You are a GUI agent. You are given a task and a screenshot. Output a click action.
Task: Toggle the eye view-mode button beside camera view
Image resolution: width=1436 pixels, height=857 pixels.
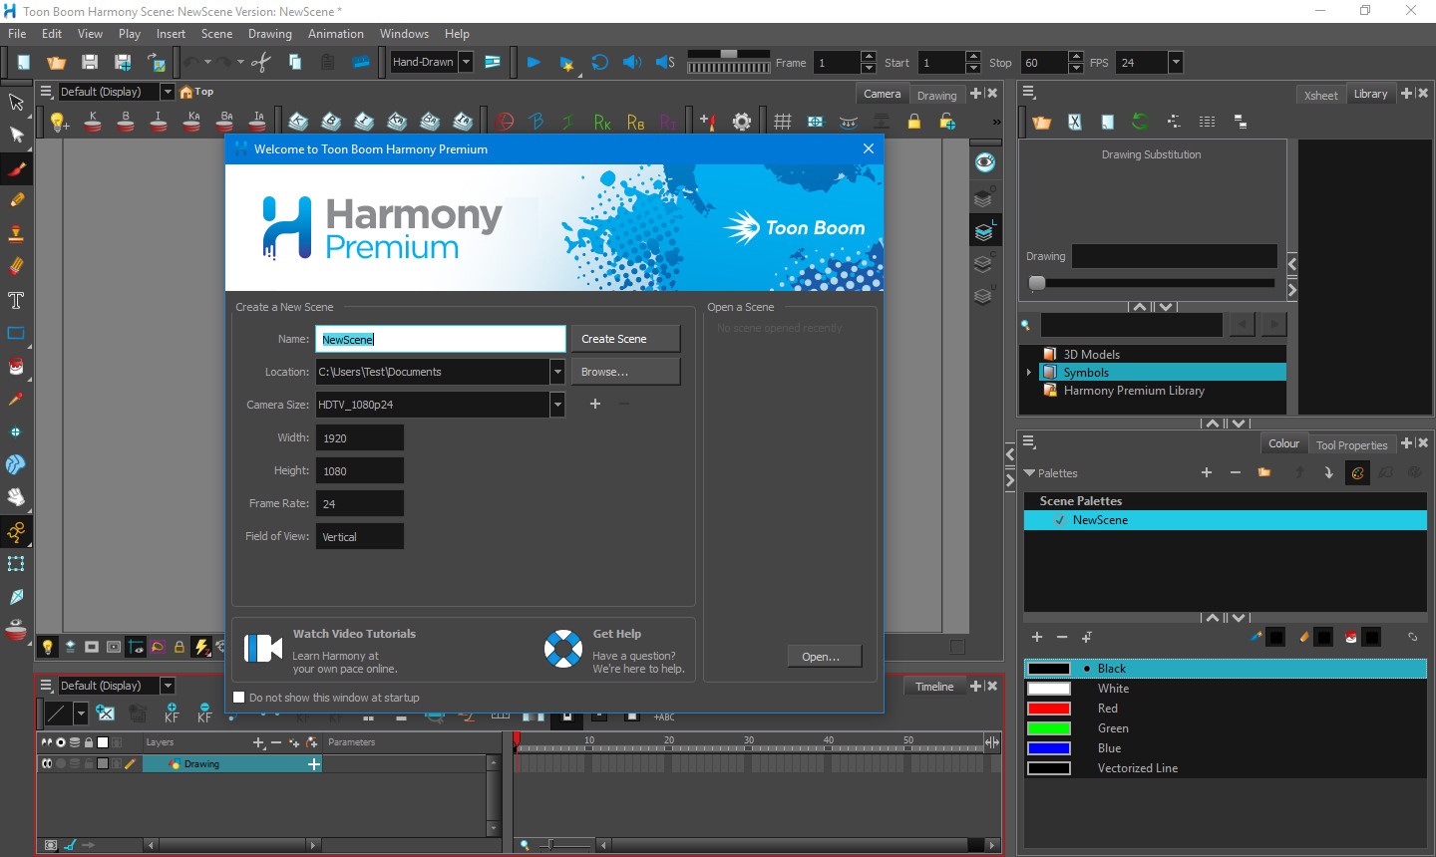[x=984, y=162]
